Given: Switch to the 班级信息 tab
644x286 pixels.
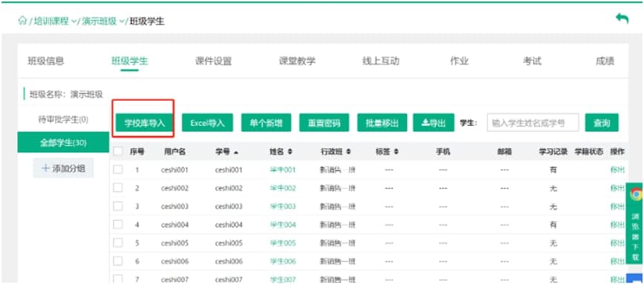Looking at the screenshot, I should 46,61.
